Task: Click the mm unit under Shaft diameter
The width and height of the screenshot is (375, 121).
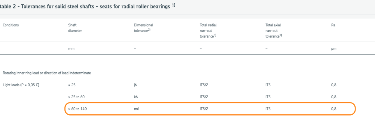Action: click(x=71, y=48)
